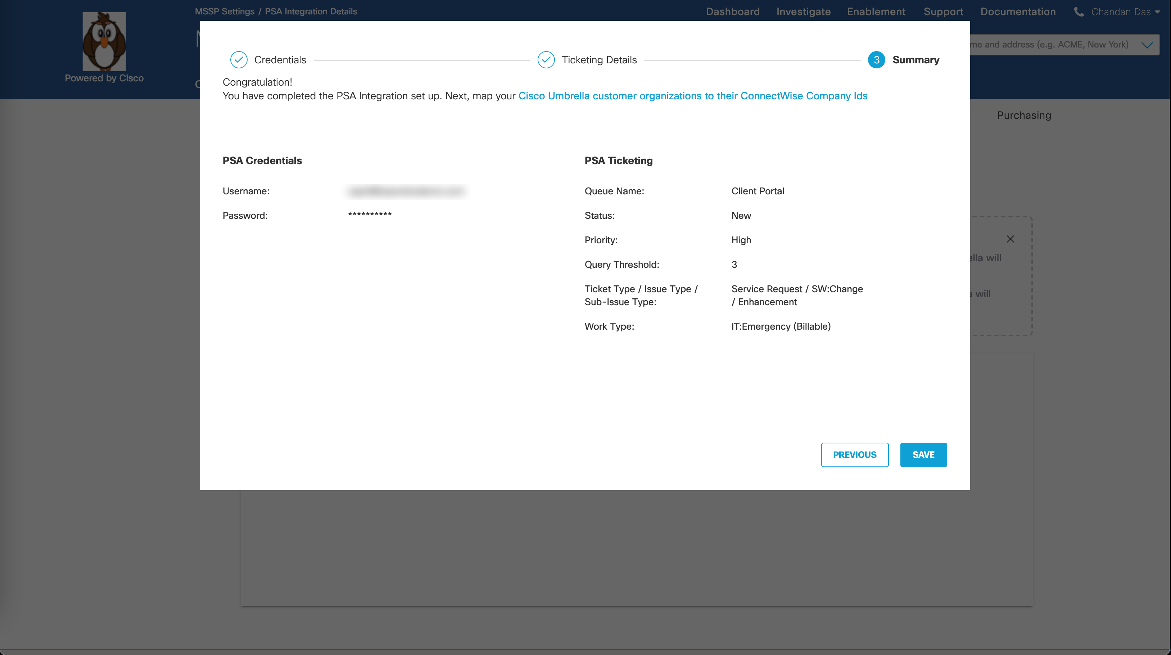This screenshot has width=1171, height=655.
Task: Click the Service Request / SW:Change value
Action: pos(797,295)
